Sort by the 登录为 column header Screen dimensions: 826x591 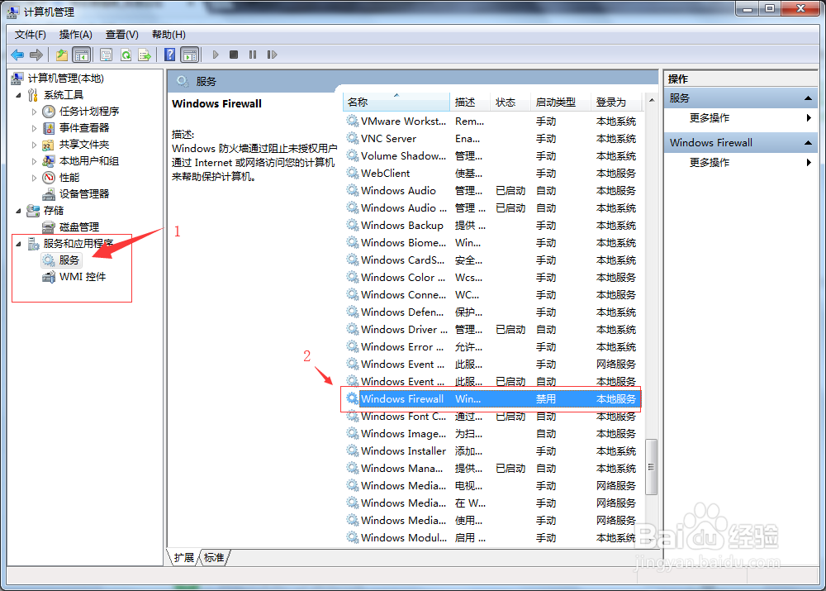616,102
